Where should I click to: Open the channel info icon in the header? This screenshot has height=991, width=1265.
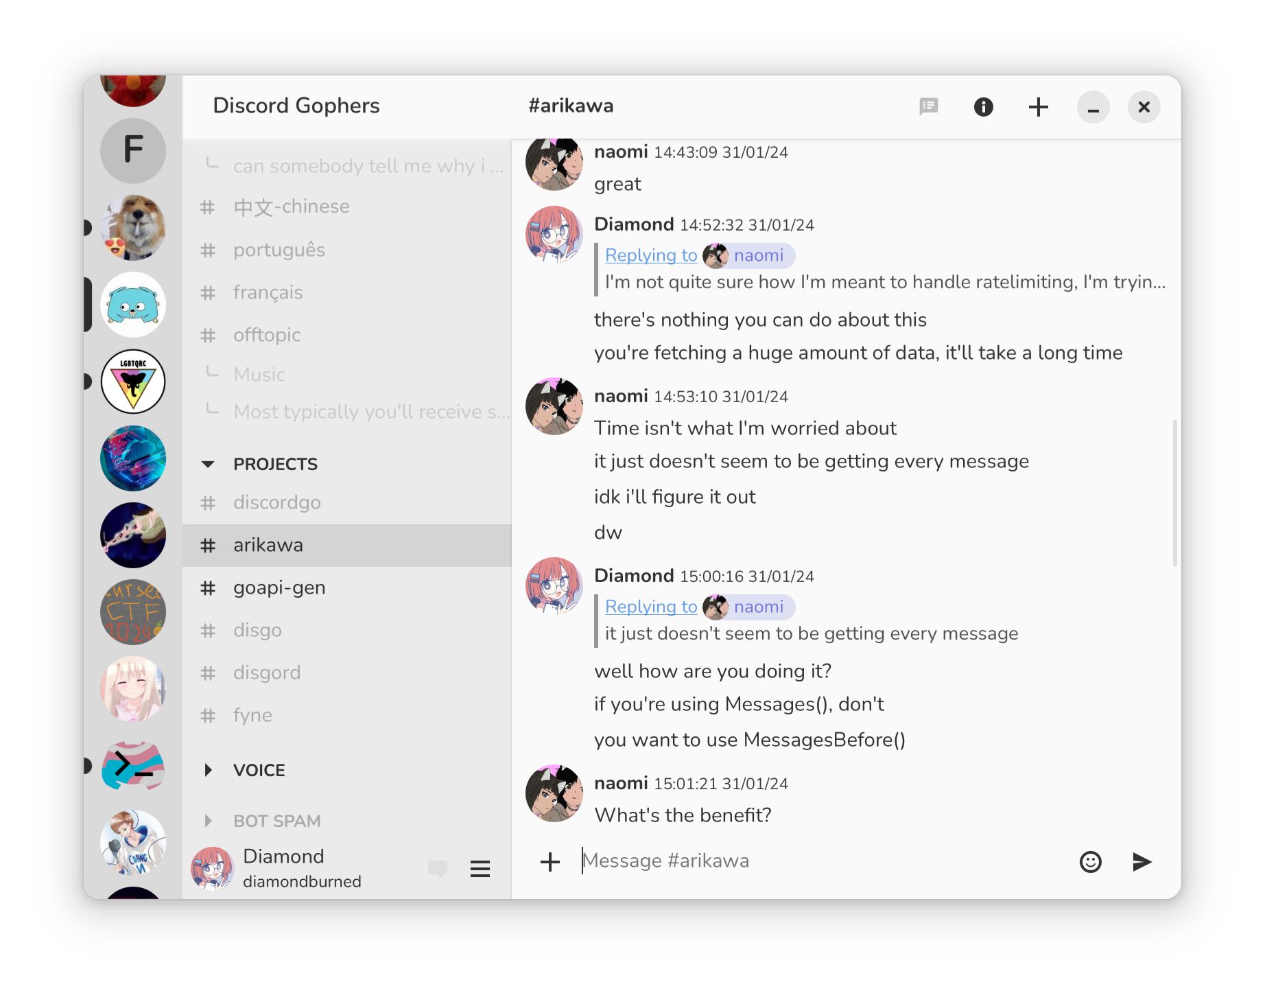pyautogui.click(x=983, y=106)
